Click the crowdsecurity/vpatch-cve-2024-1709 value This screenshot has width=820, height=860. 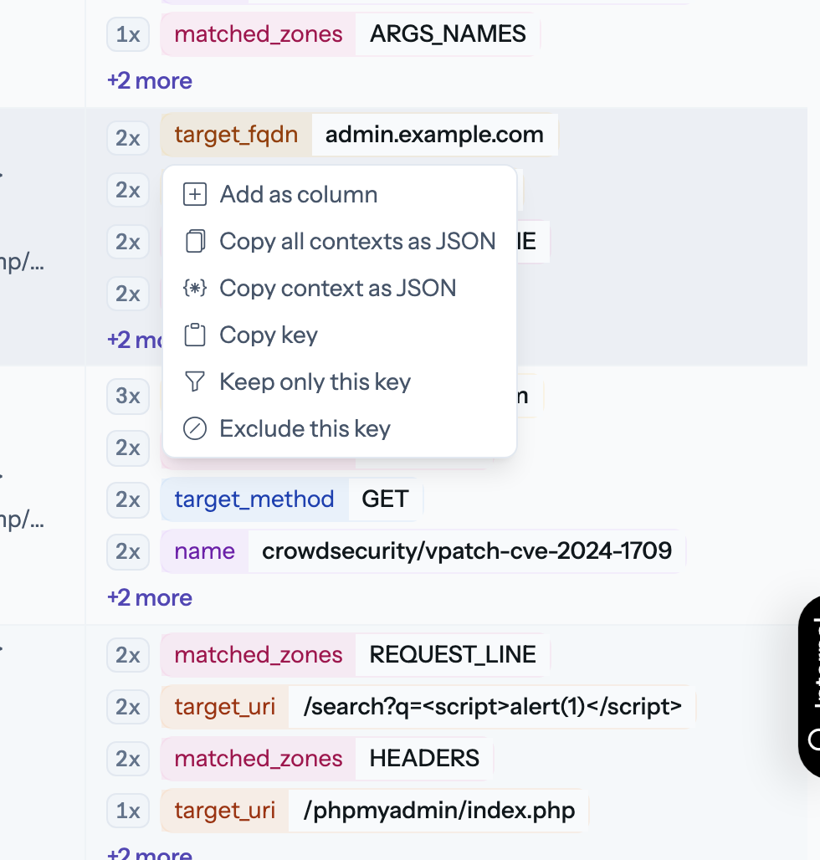pos(467,550)
